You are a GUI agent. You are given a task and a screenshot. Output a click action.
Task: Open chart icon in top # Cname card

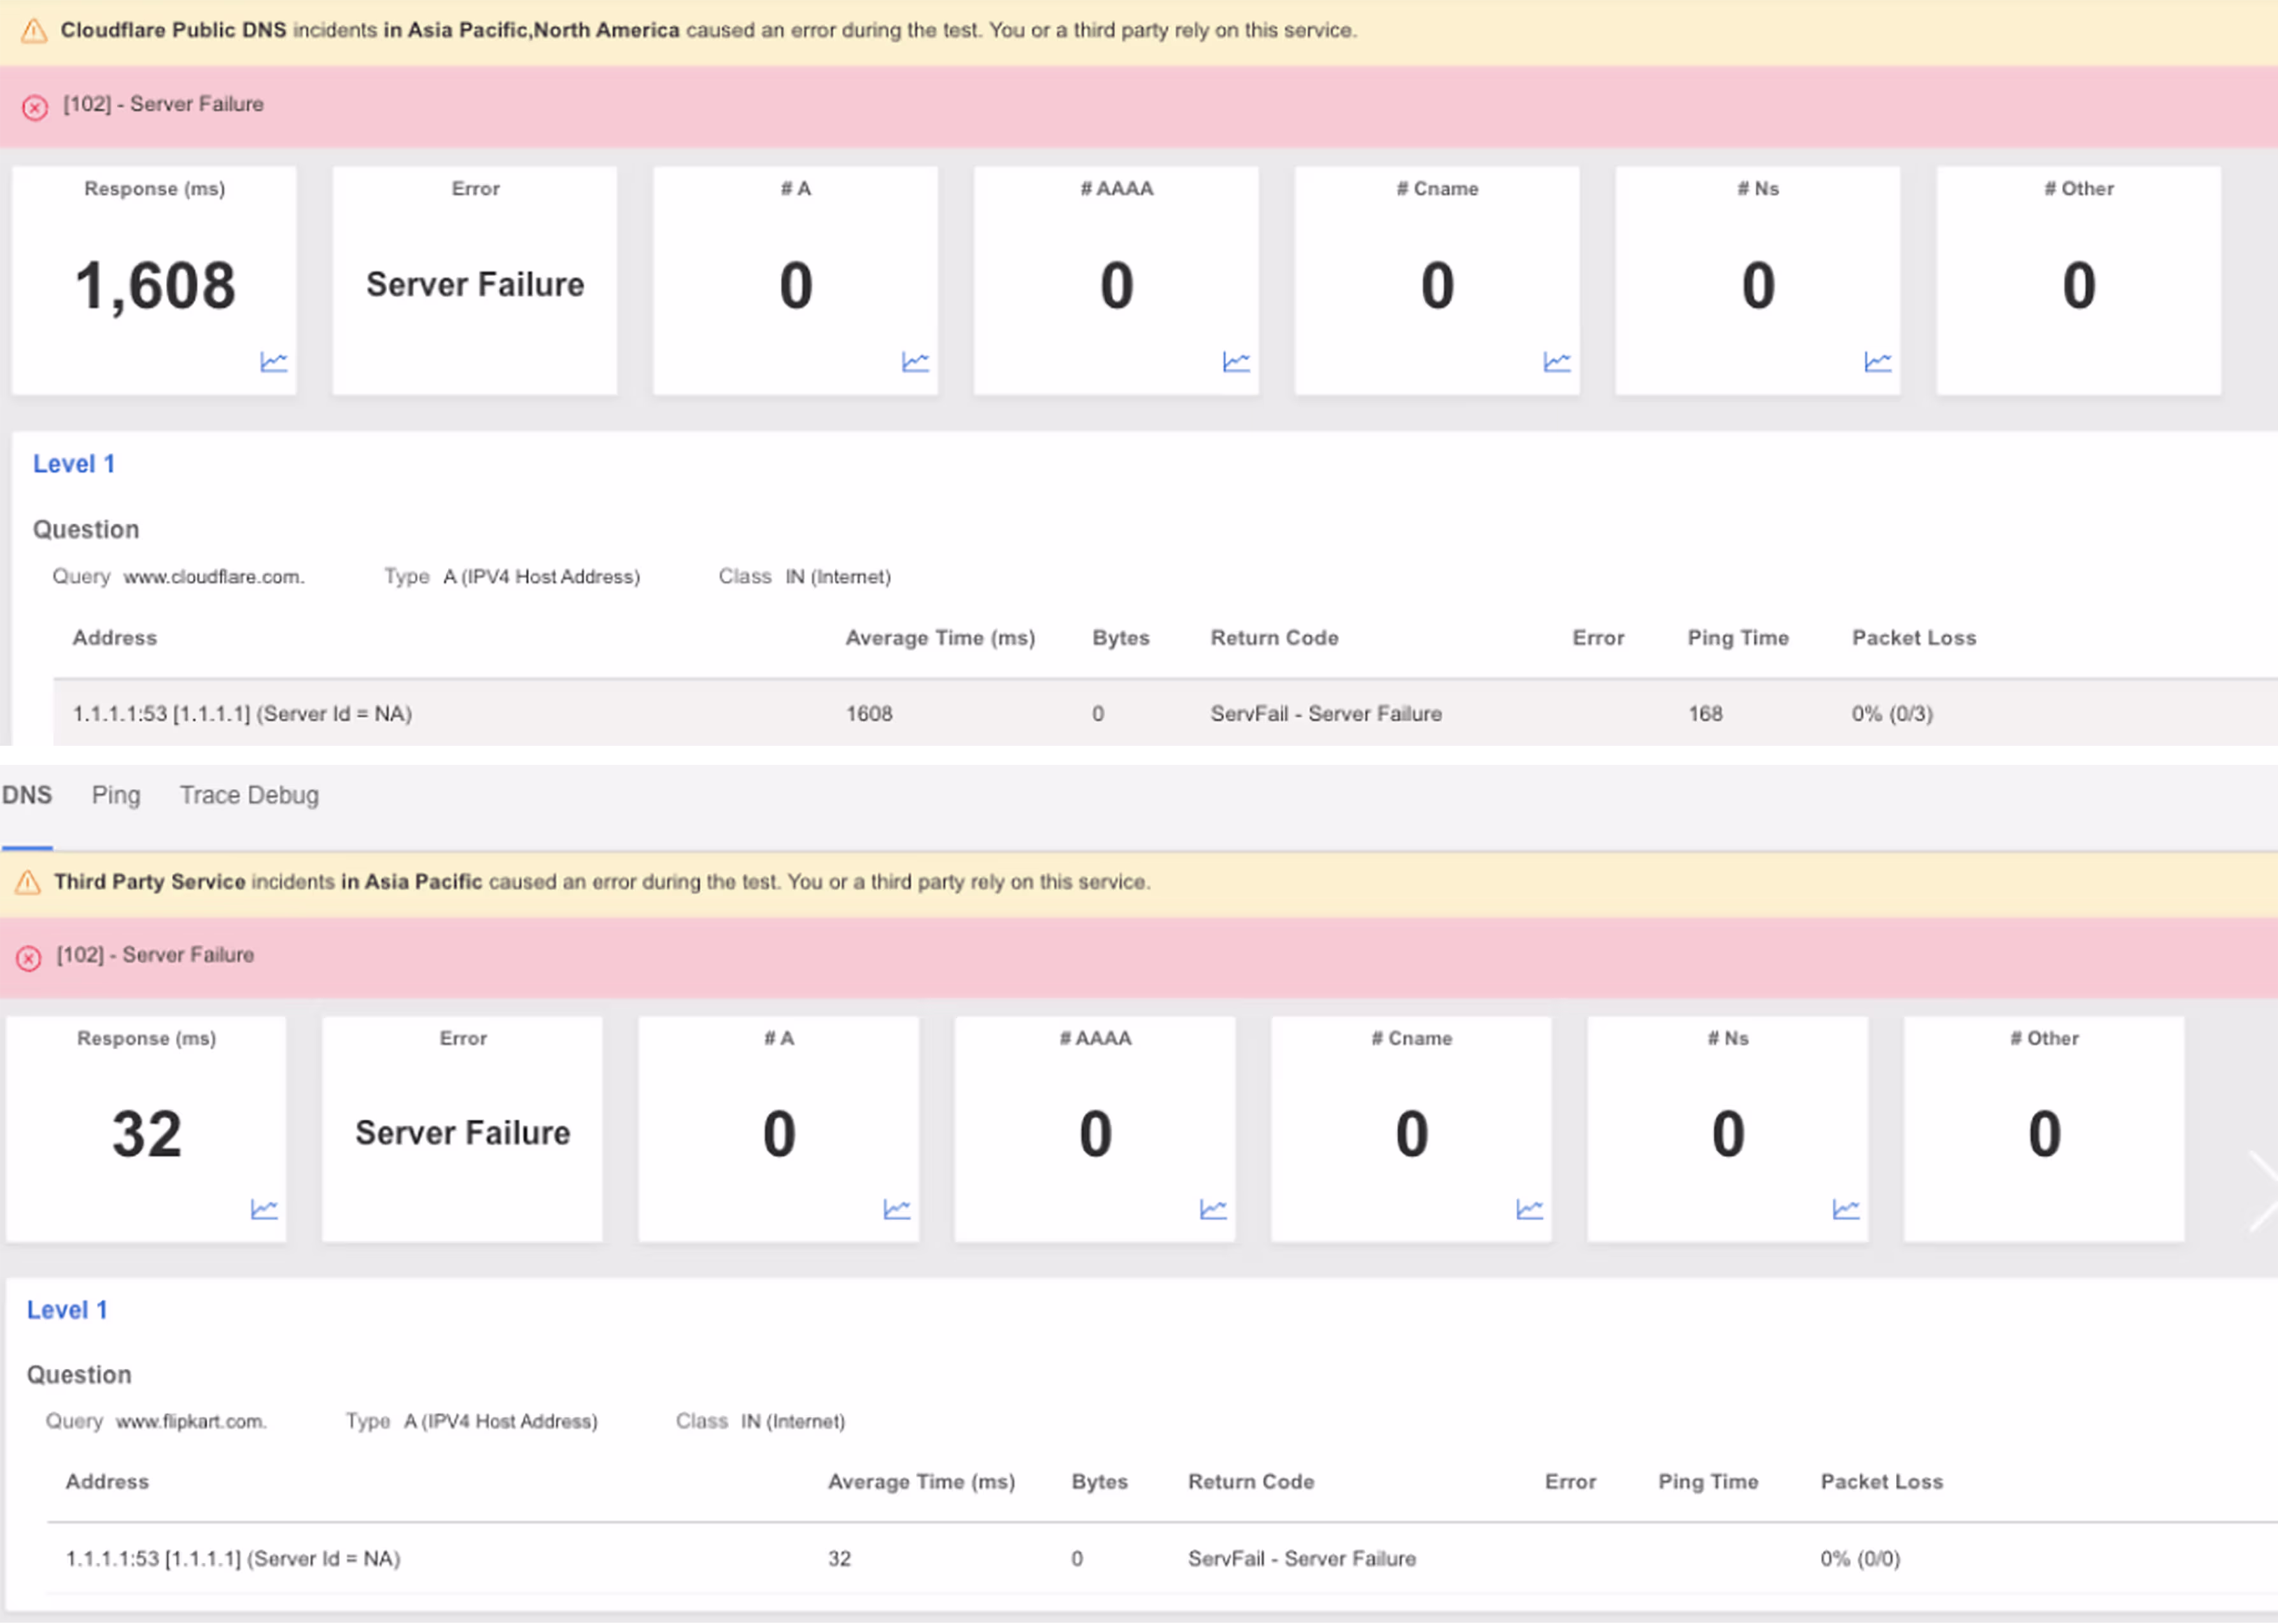click(1557, 362)
